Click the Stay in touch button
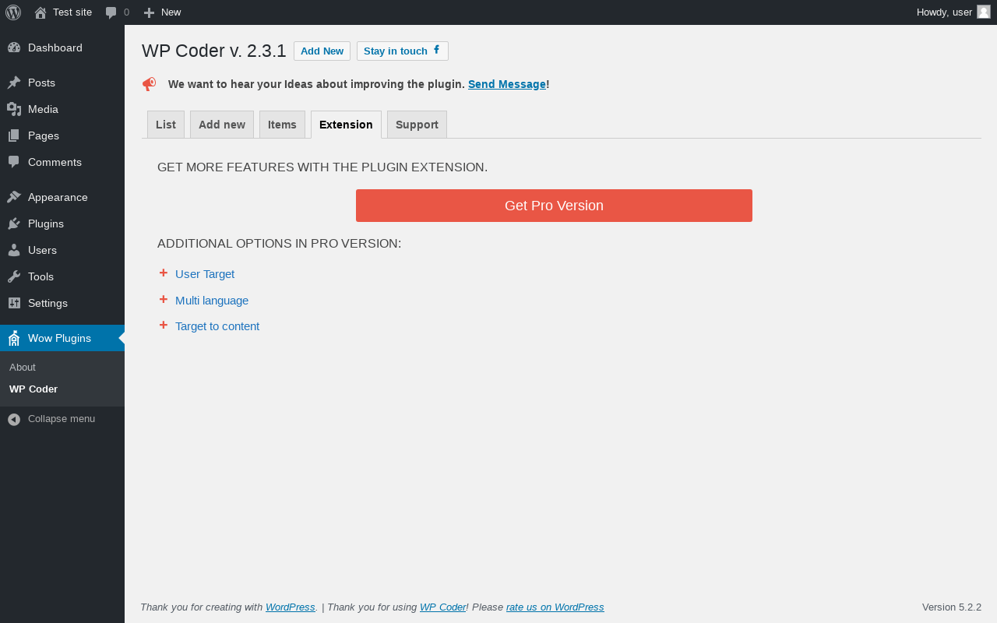This screenshot has height=623, width=997. (402, 51)
